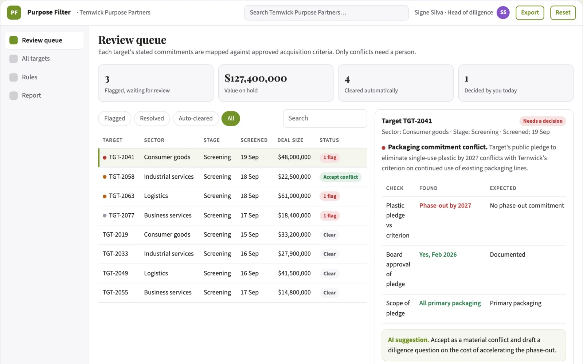583x364 pixels.
Task: Open the Decided by you today card
Action: 516,83
